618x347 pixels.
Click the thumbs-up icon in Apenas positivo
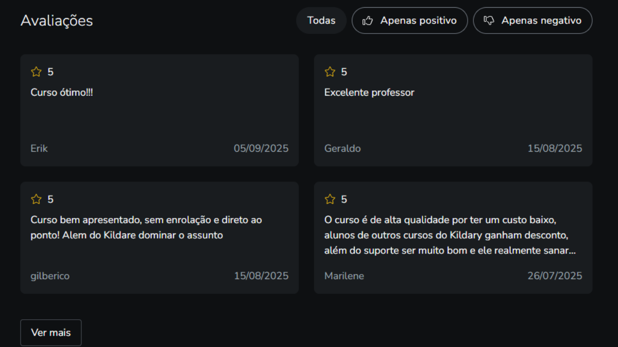[x=367, y=21]
